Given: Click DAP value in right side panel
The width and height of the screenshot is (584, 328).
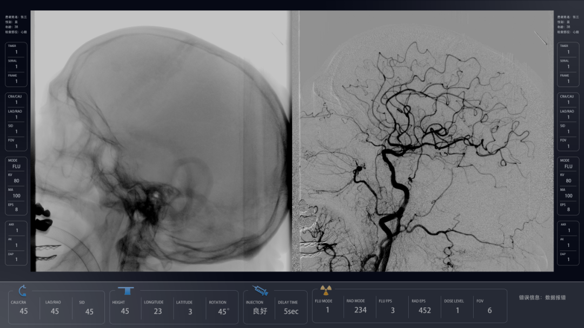Looking at the screenshot, I should tap(568, 259).
